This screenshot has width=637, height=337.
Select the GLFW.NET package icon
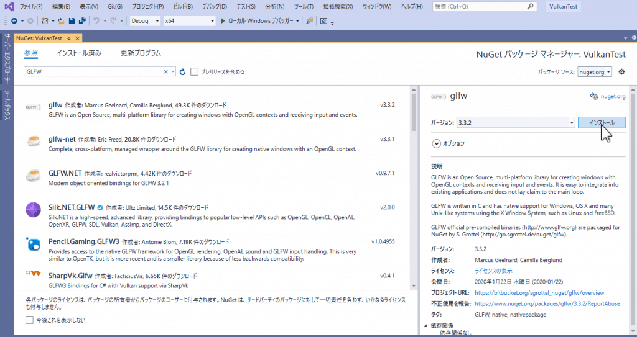click(x=34, y=175)
